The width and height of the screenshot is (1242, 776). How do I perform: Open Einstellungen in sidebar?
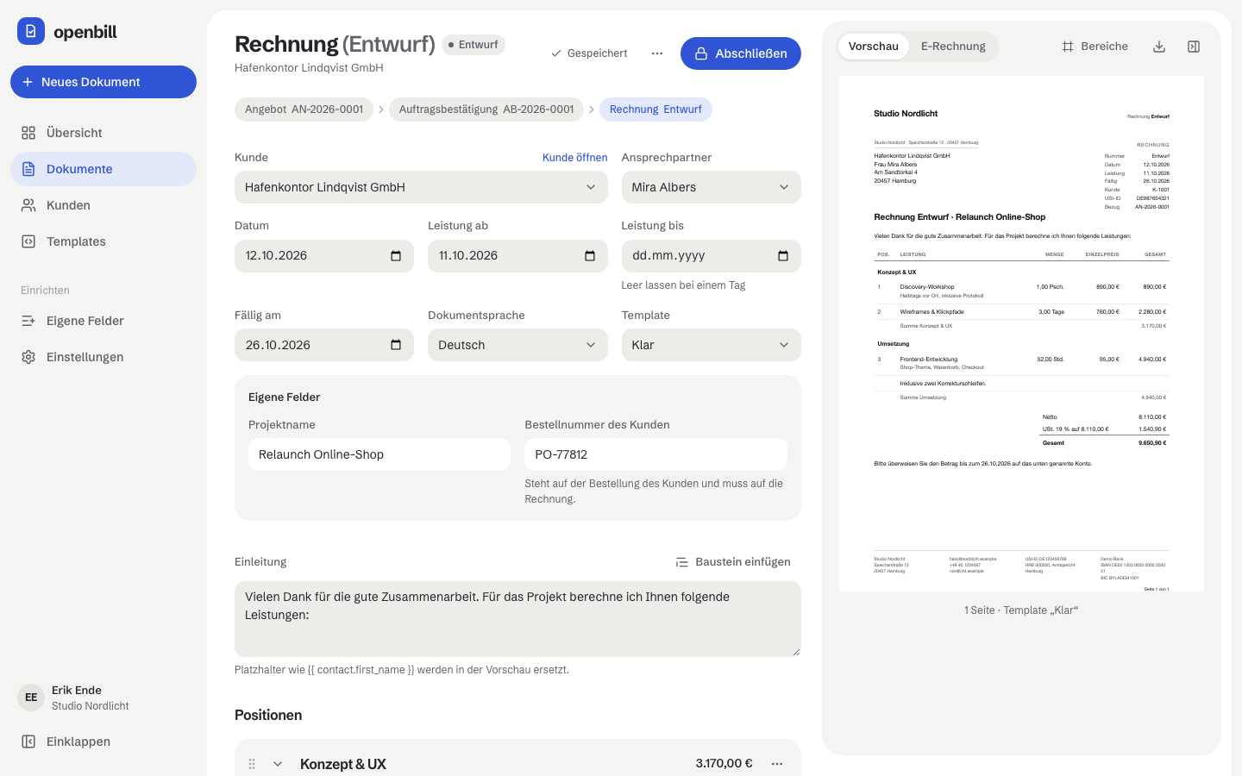click(103, 357)
